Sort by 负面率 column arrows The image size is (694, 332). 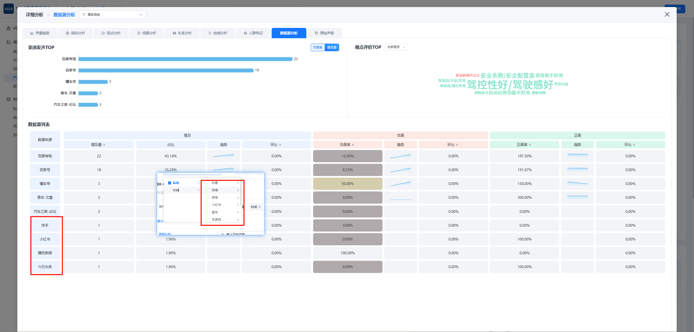353,145
